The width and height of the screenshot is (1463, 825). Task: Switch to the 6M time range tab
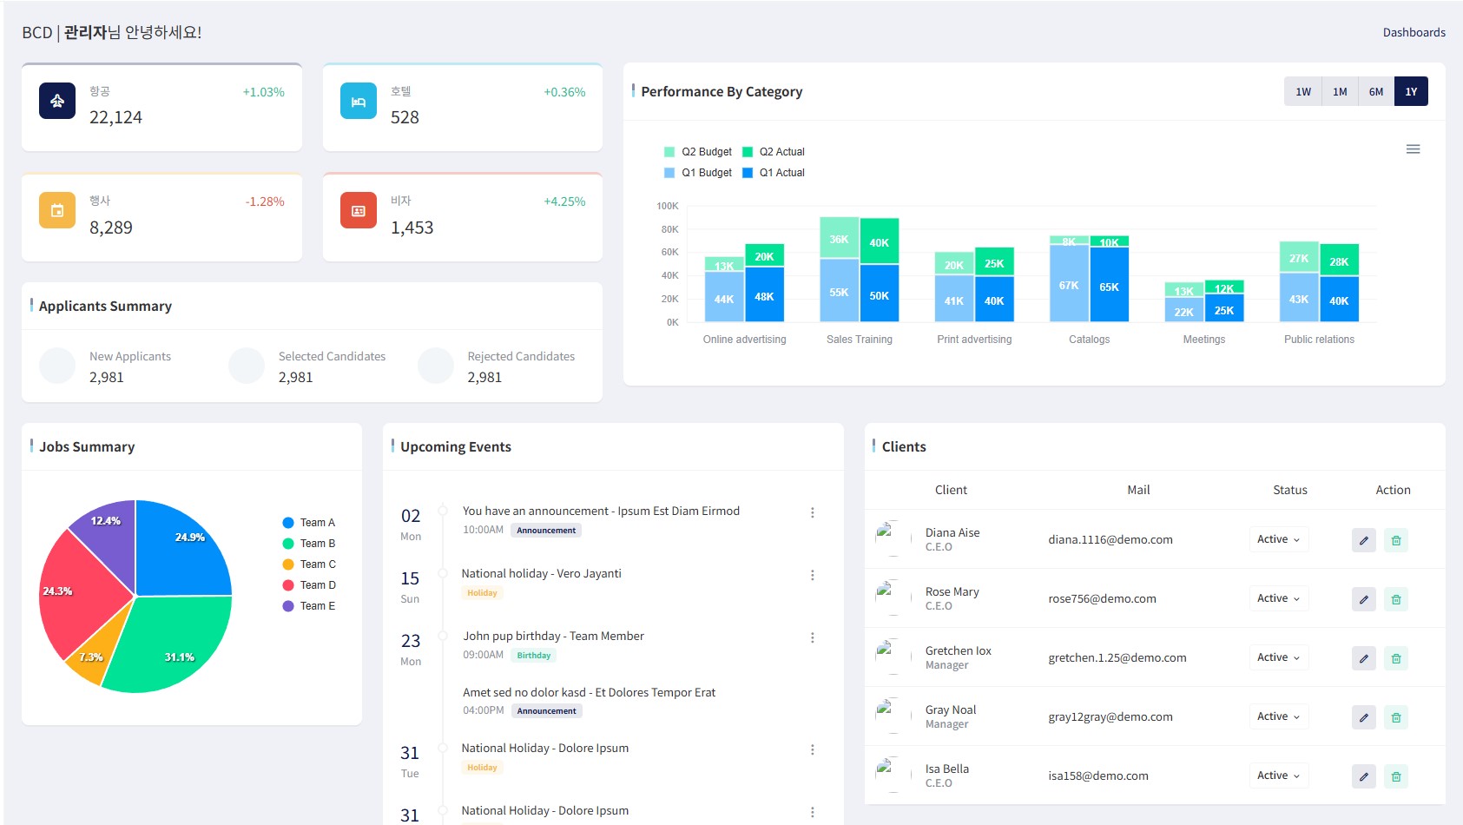point(1375,91)
